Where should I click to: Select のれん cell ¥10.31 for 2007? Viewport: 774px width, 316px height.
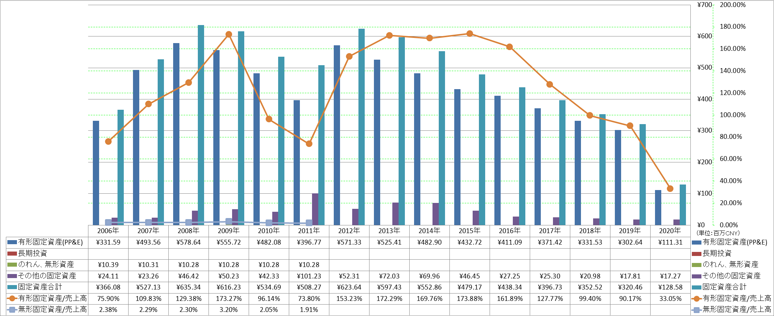(x=148, y=265)
